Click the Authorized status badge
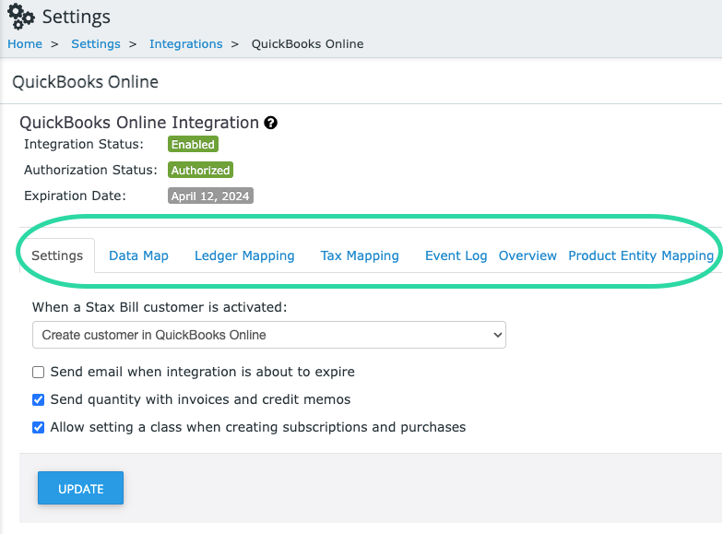This screenshot has width=723, height=534. click(x=200, y=170)
